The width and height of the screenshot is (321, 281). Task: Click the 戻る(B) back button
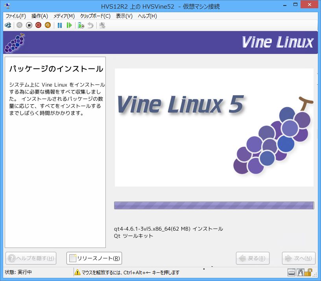click(253, 258)
